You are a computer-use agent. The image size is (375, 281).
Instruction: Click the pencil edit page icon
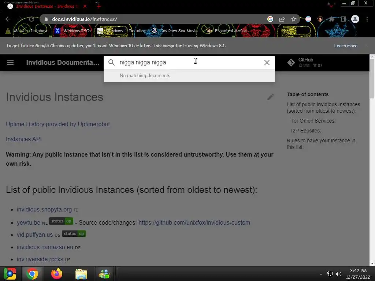pos(271,97)
